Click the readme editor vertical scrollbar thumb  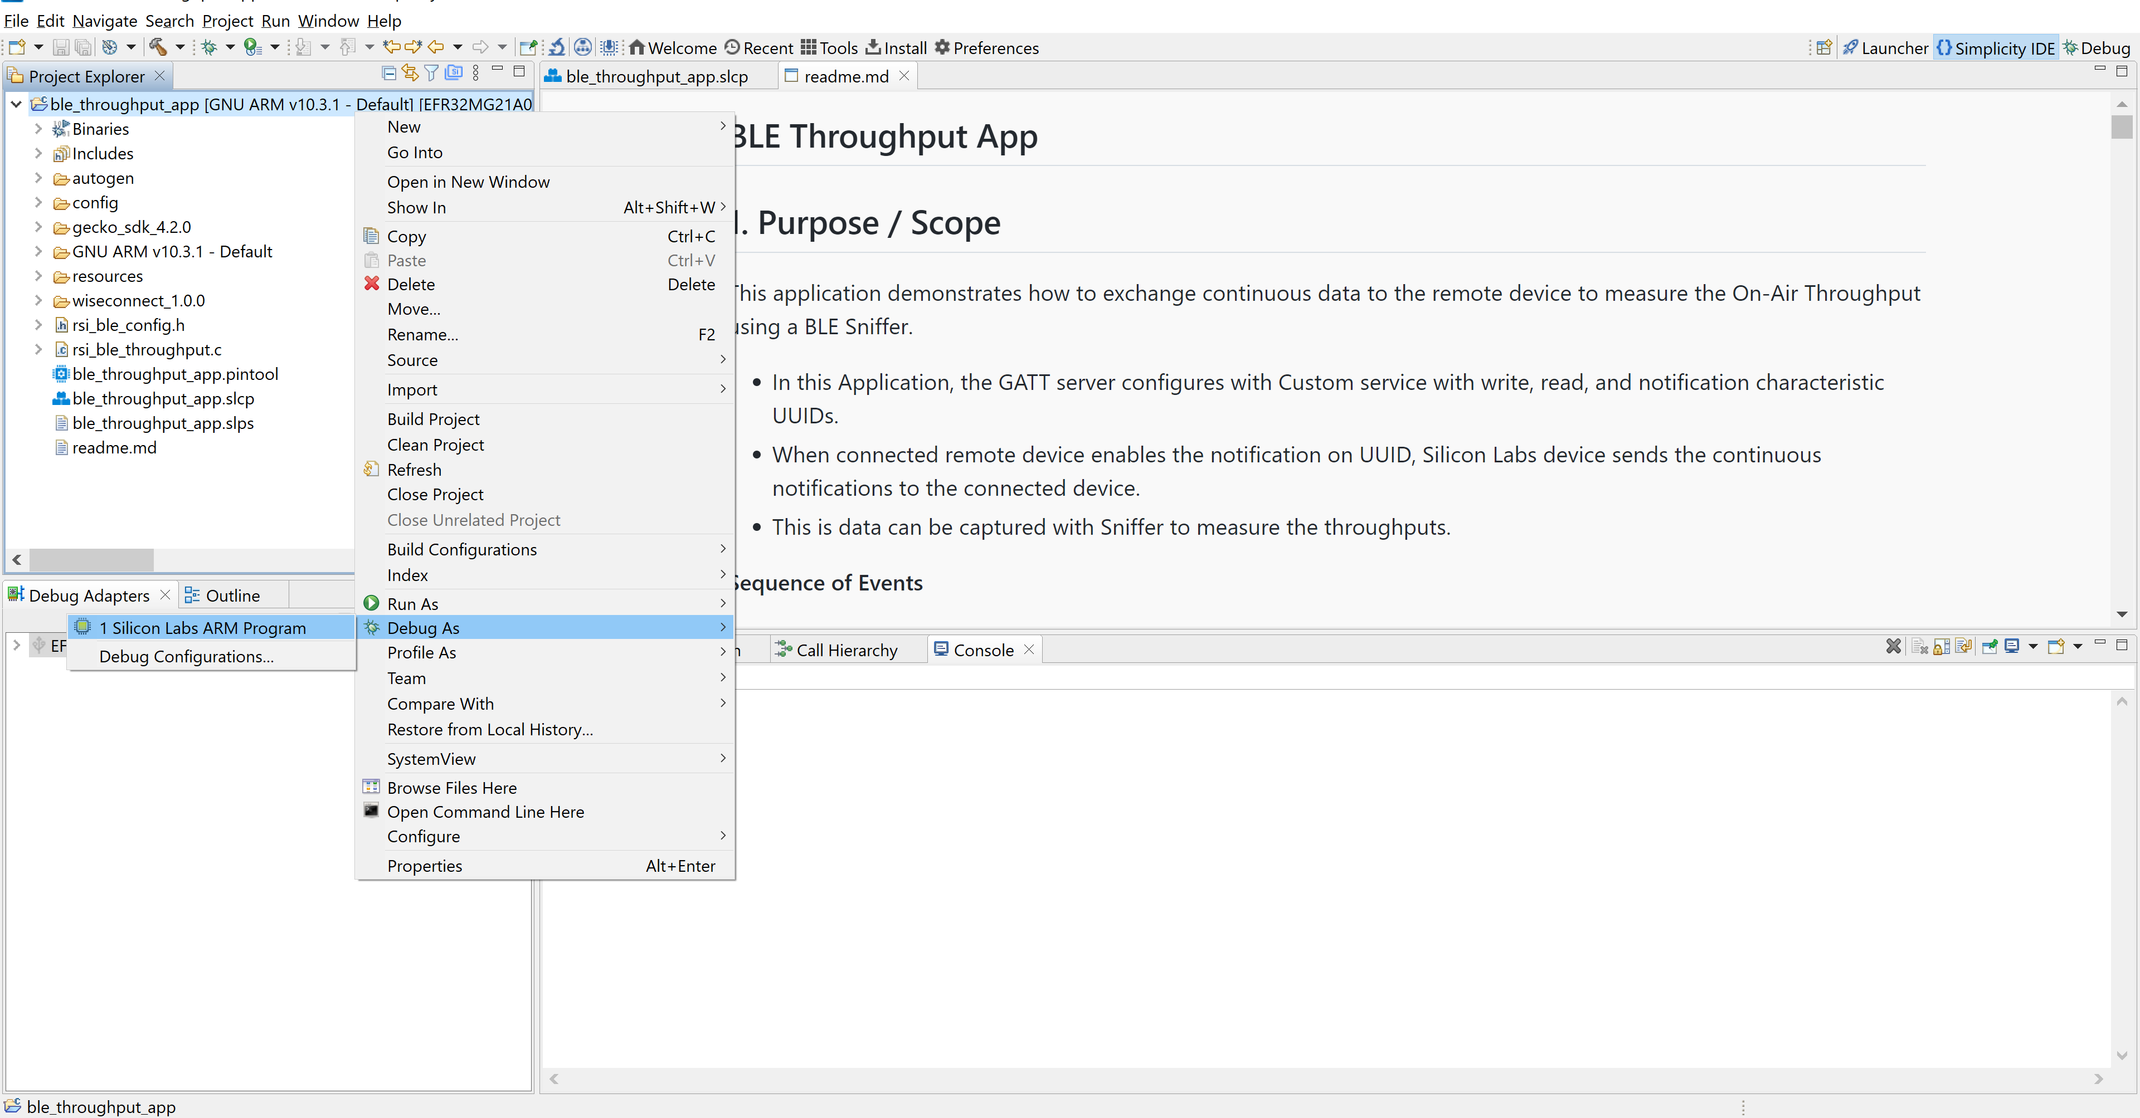click(2122, 127)
